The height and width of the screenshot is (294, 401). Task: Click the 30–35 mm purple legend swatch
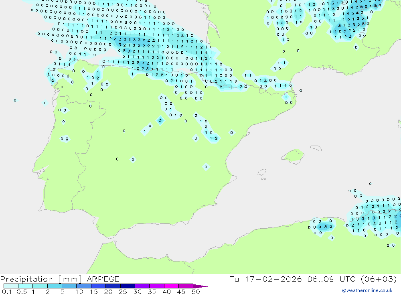(142, 286)
